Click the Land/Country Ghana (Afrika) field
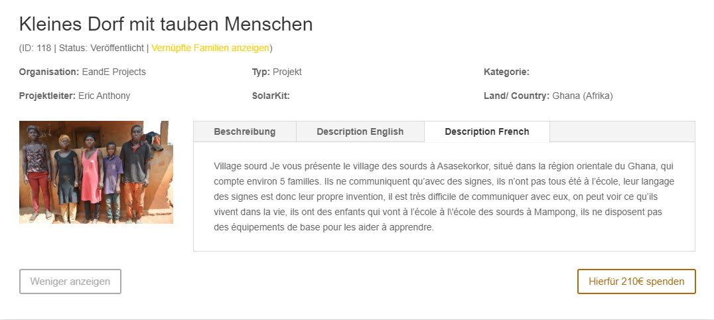 (548, 96)
